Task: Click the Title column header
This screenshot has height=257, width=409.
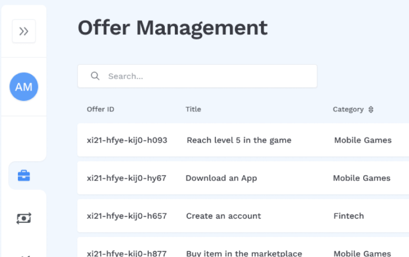Action: (x=193, y=110)
